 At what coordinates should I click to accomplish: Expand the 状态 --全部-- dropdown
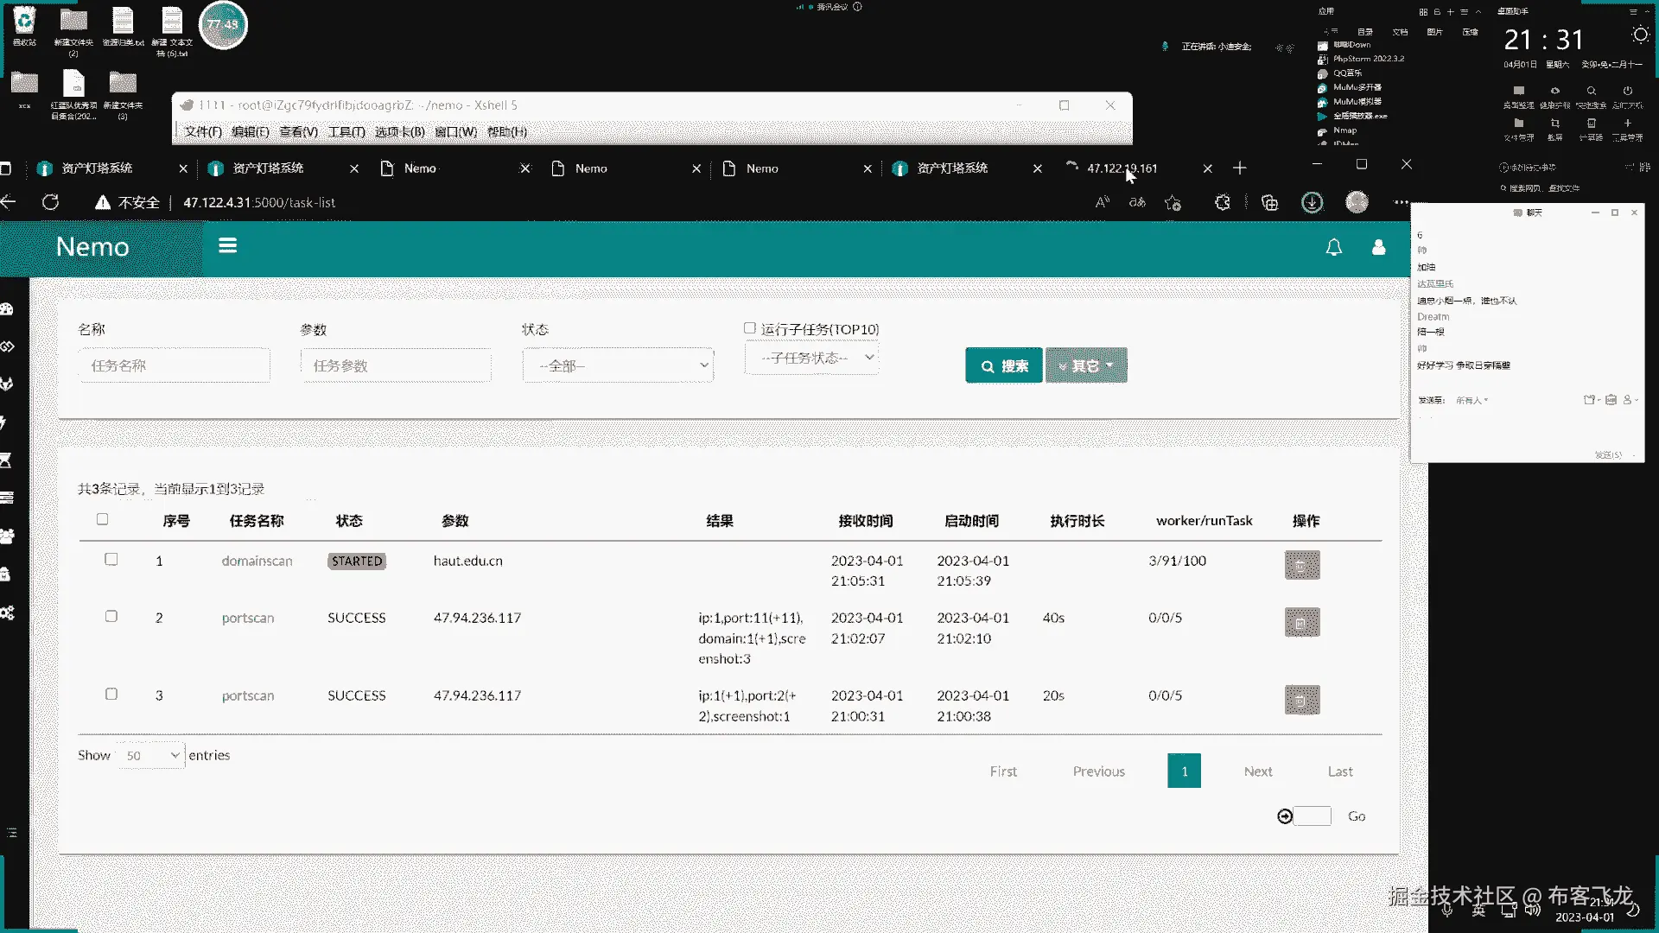pyautogui.click(x=618, y=365)
